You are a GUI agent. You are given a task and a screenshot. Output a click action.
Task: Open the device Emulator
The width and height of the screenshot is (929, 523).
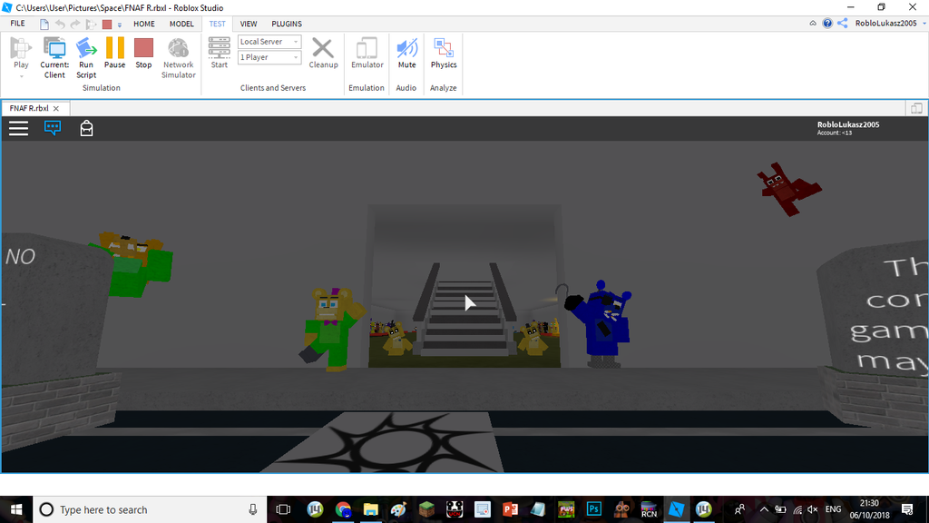367,53
